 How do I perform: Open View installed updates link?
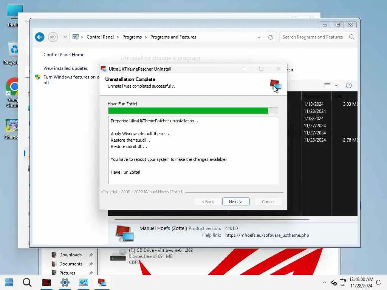(x=66, y=68)
